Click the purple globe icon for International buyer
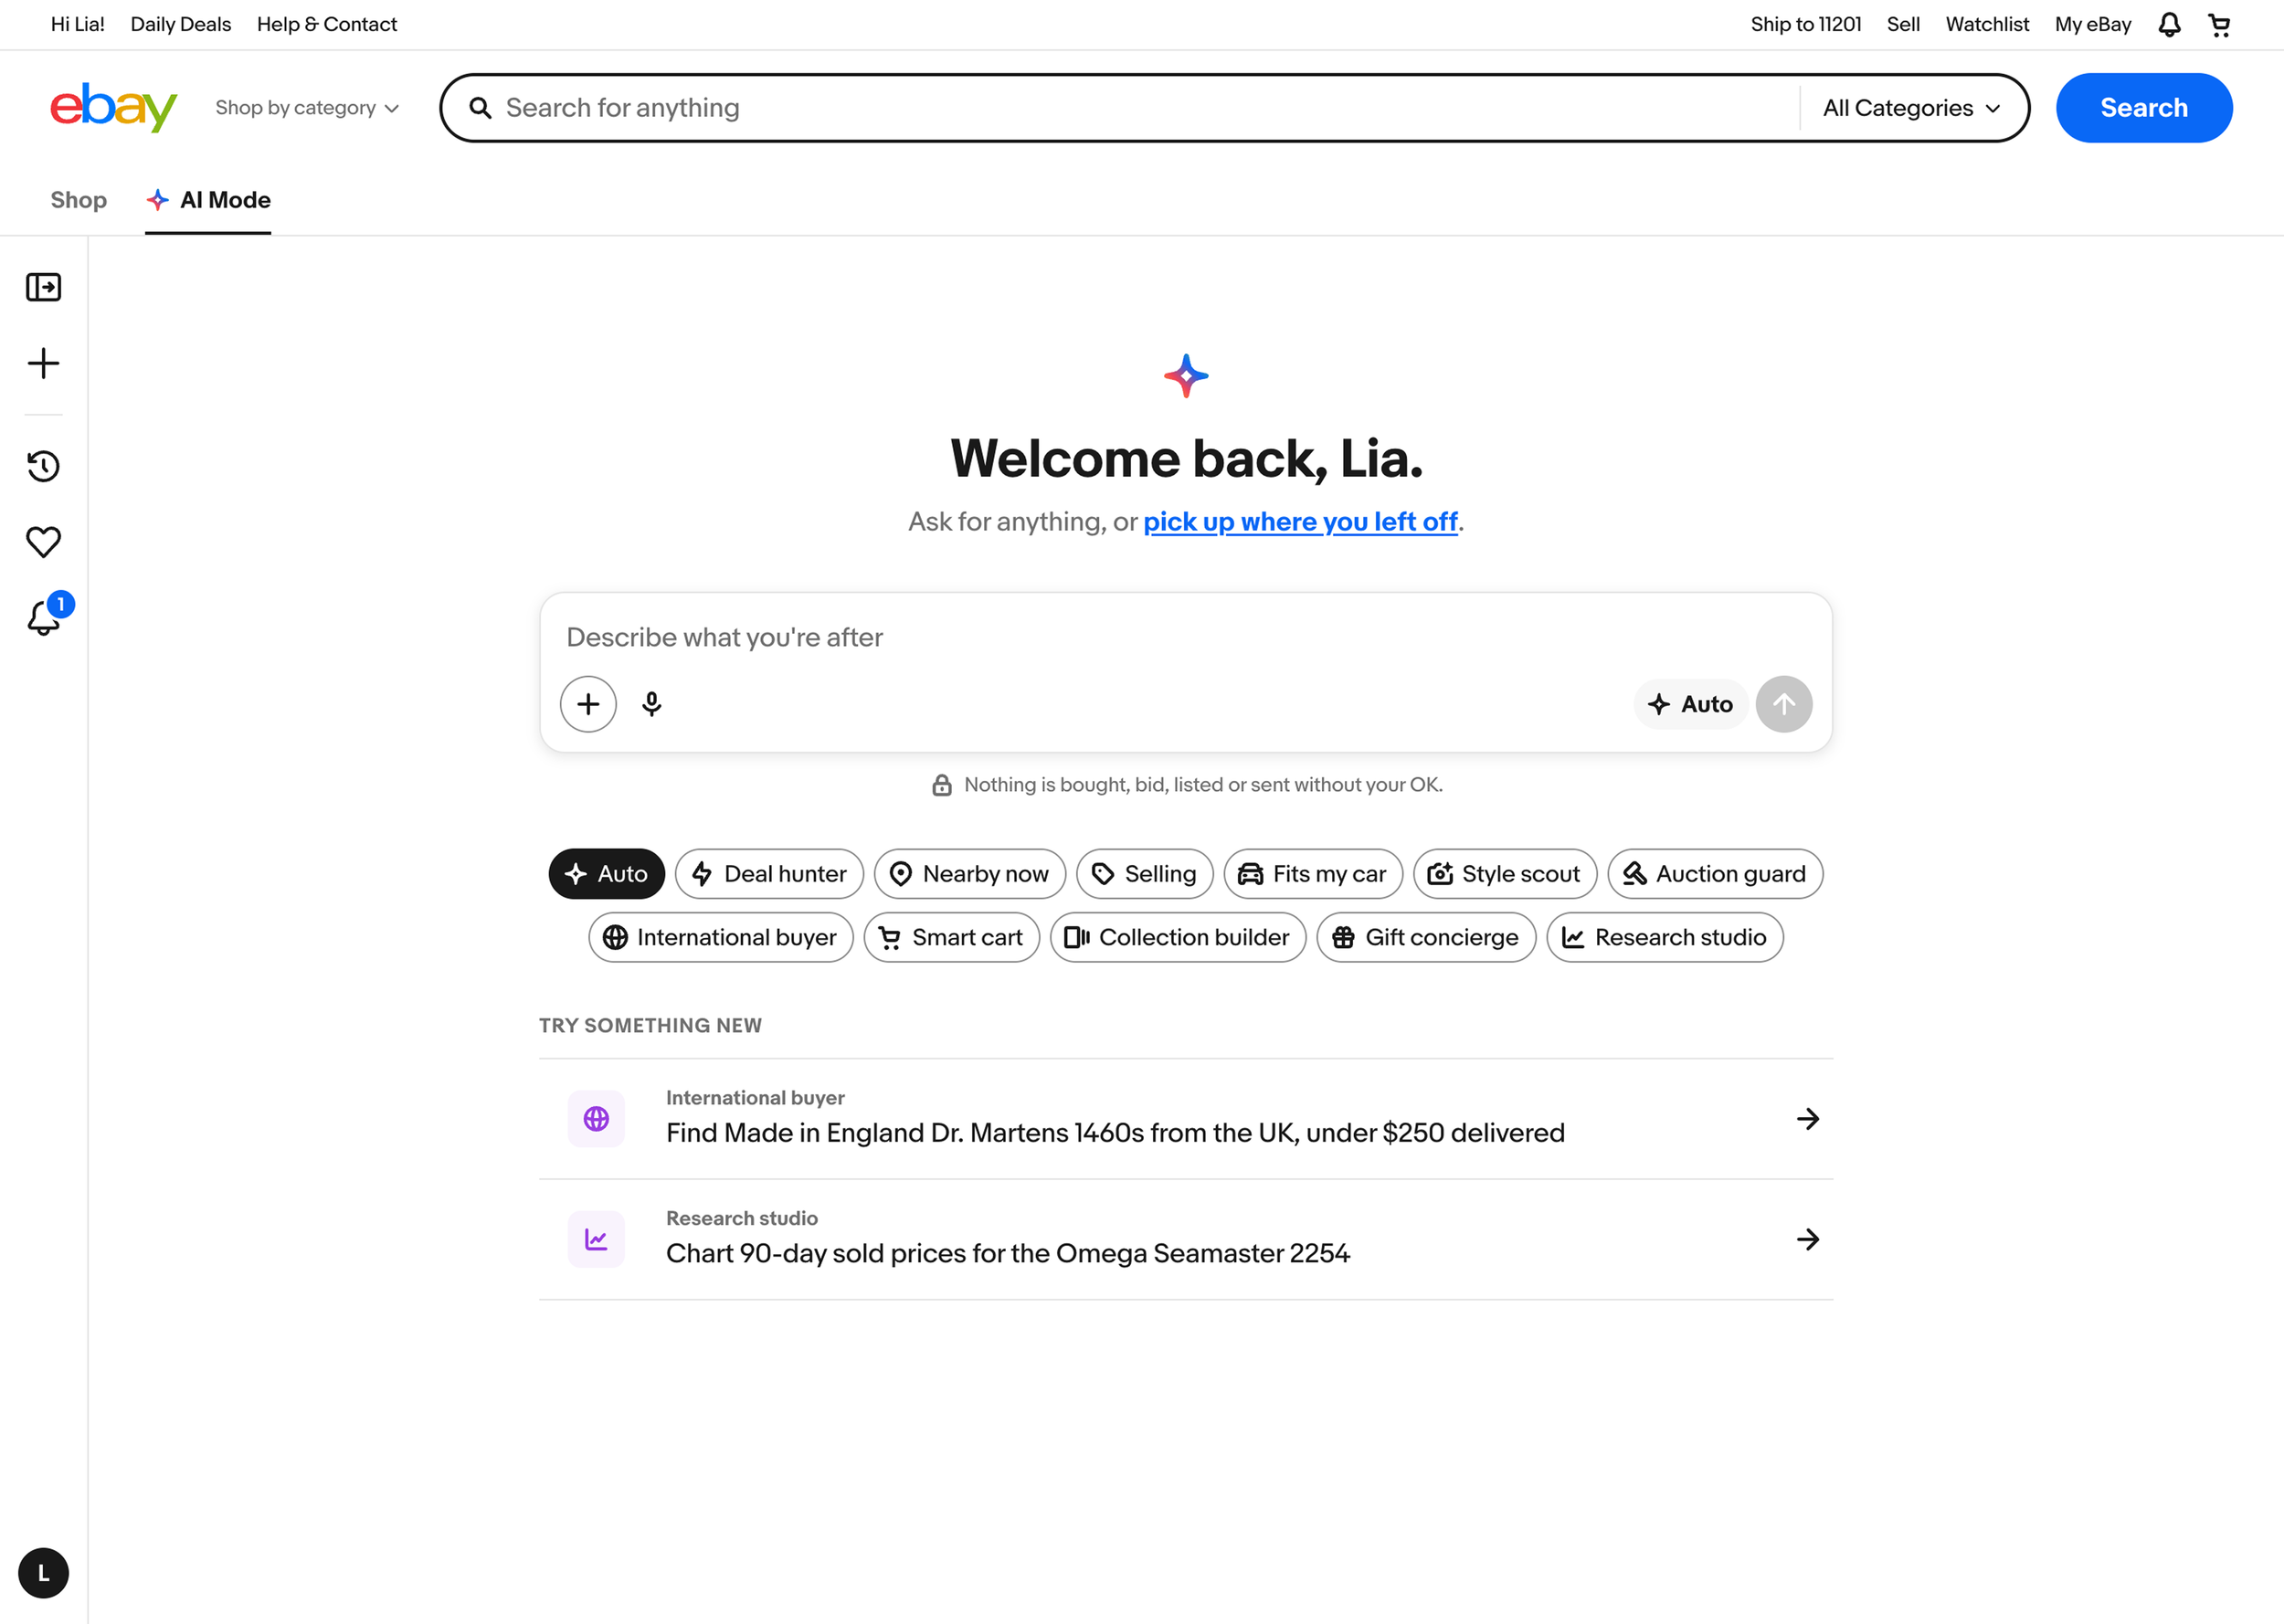Viewport: 2284px width, 1624px height. [x=596, y=1118]
